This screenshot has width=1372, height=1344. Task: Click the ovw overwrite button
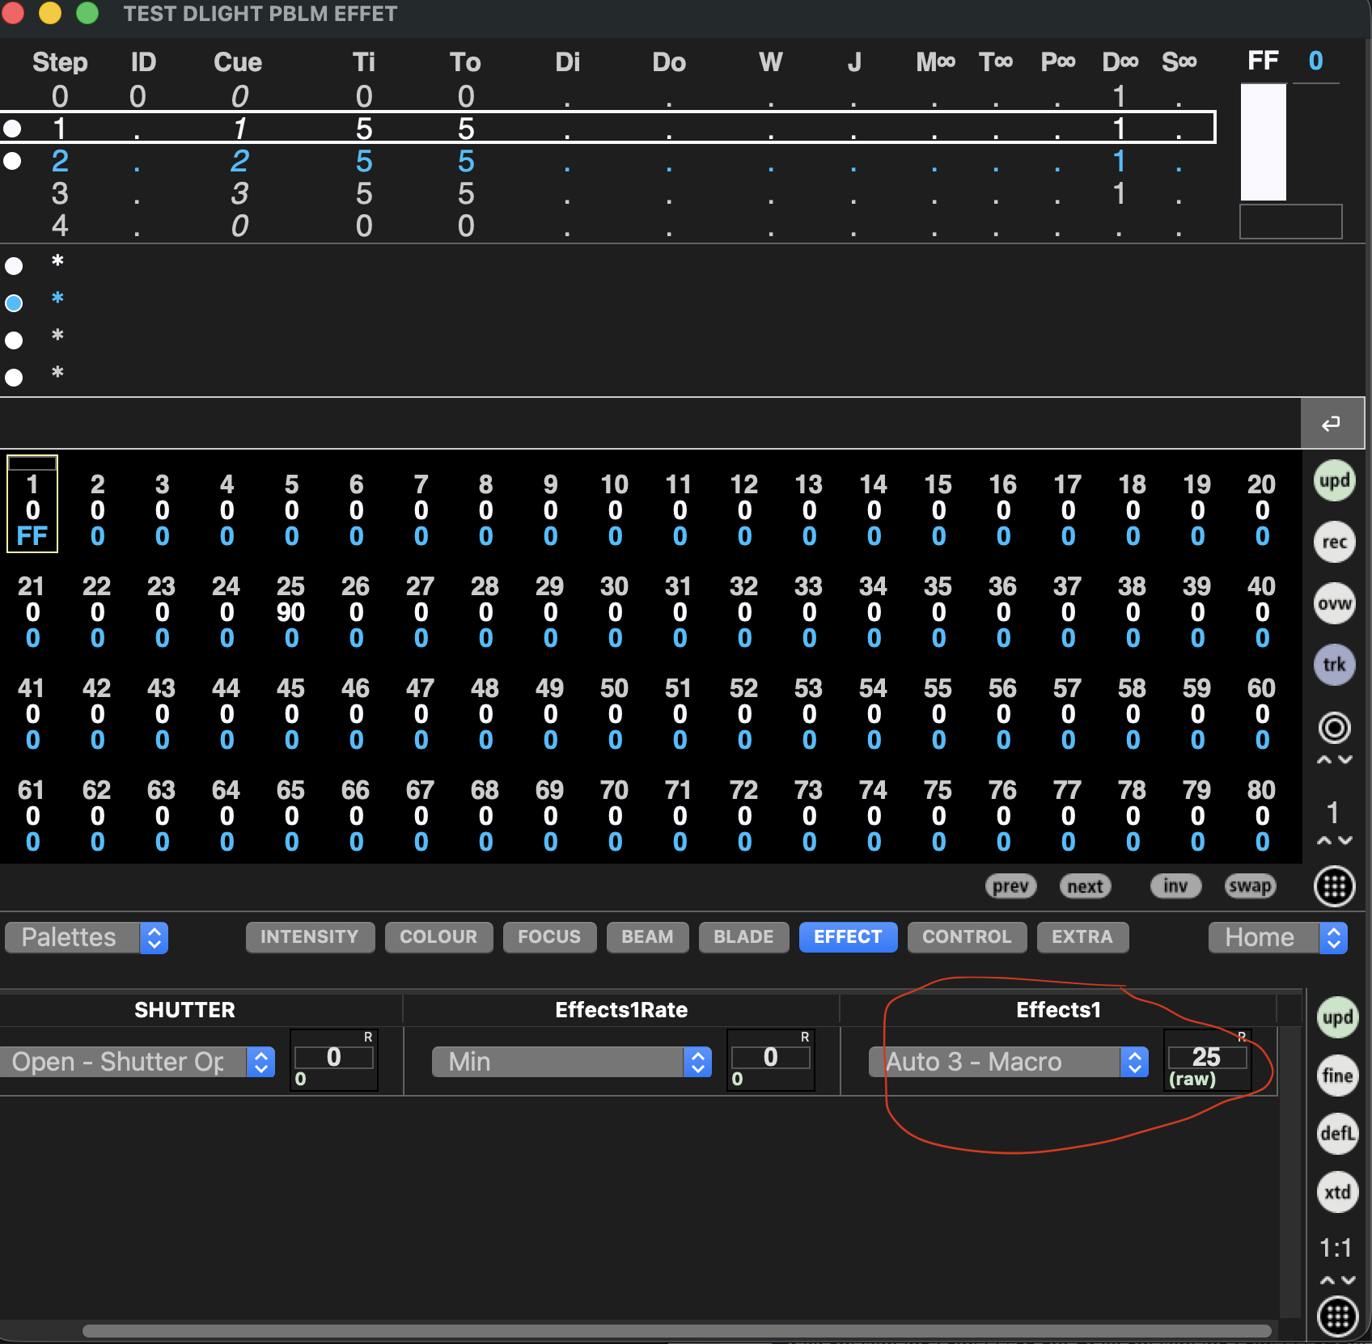pyautogui.click(x=1334, y=603)
